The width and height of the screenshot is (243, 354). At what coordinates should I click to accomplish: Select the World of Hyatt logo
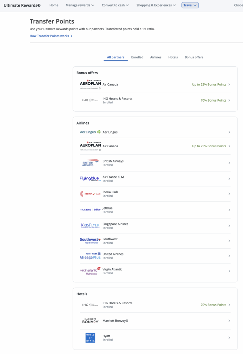(x=90, y=336)
